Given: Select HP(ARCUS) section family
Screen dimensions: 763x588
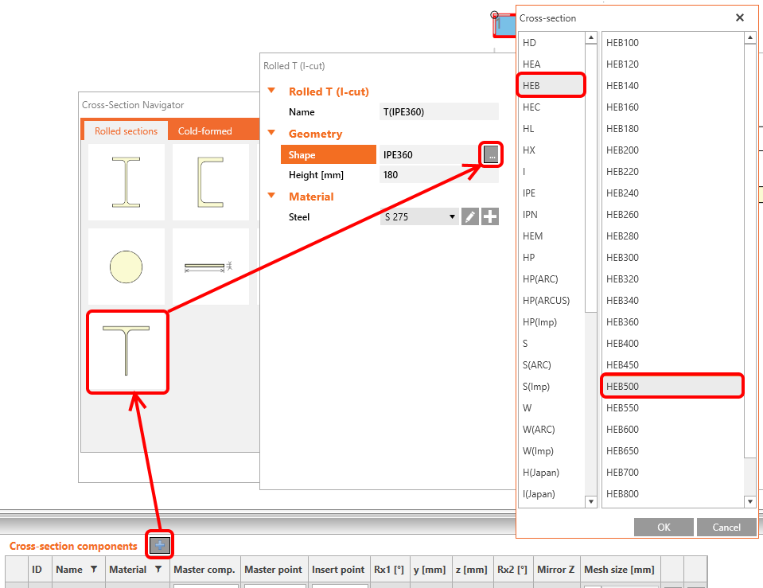Looking at the screenshot, I should point(551,300).
